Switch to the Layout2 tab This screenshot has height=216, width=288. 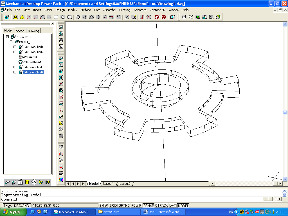coord(125,184)
